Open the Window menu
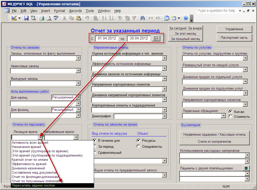Image resolution: width=257 pixels, height=190 pixels. point(104,11)
